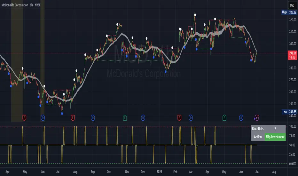Click the 75.00 indicator scale label
298x176 pixels.
coord(293,136)
